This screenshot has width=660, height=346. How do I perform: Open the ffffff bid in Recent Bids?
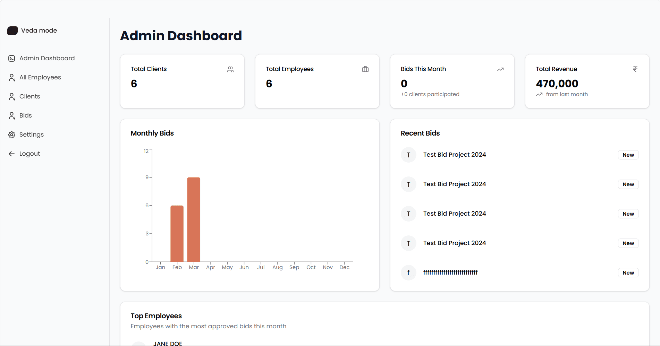[x=450, y=273]
